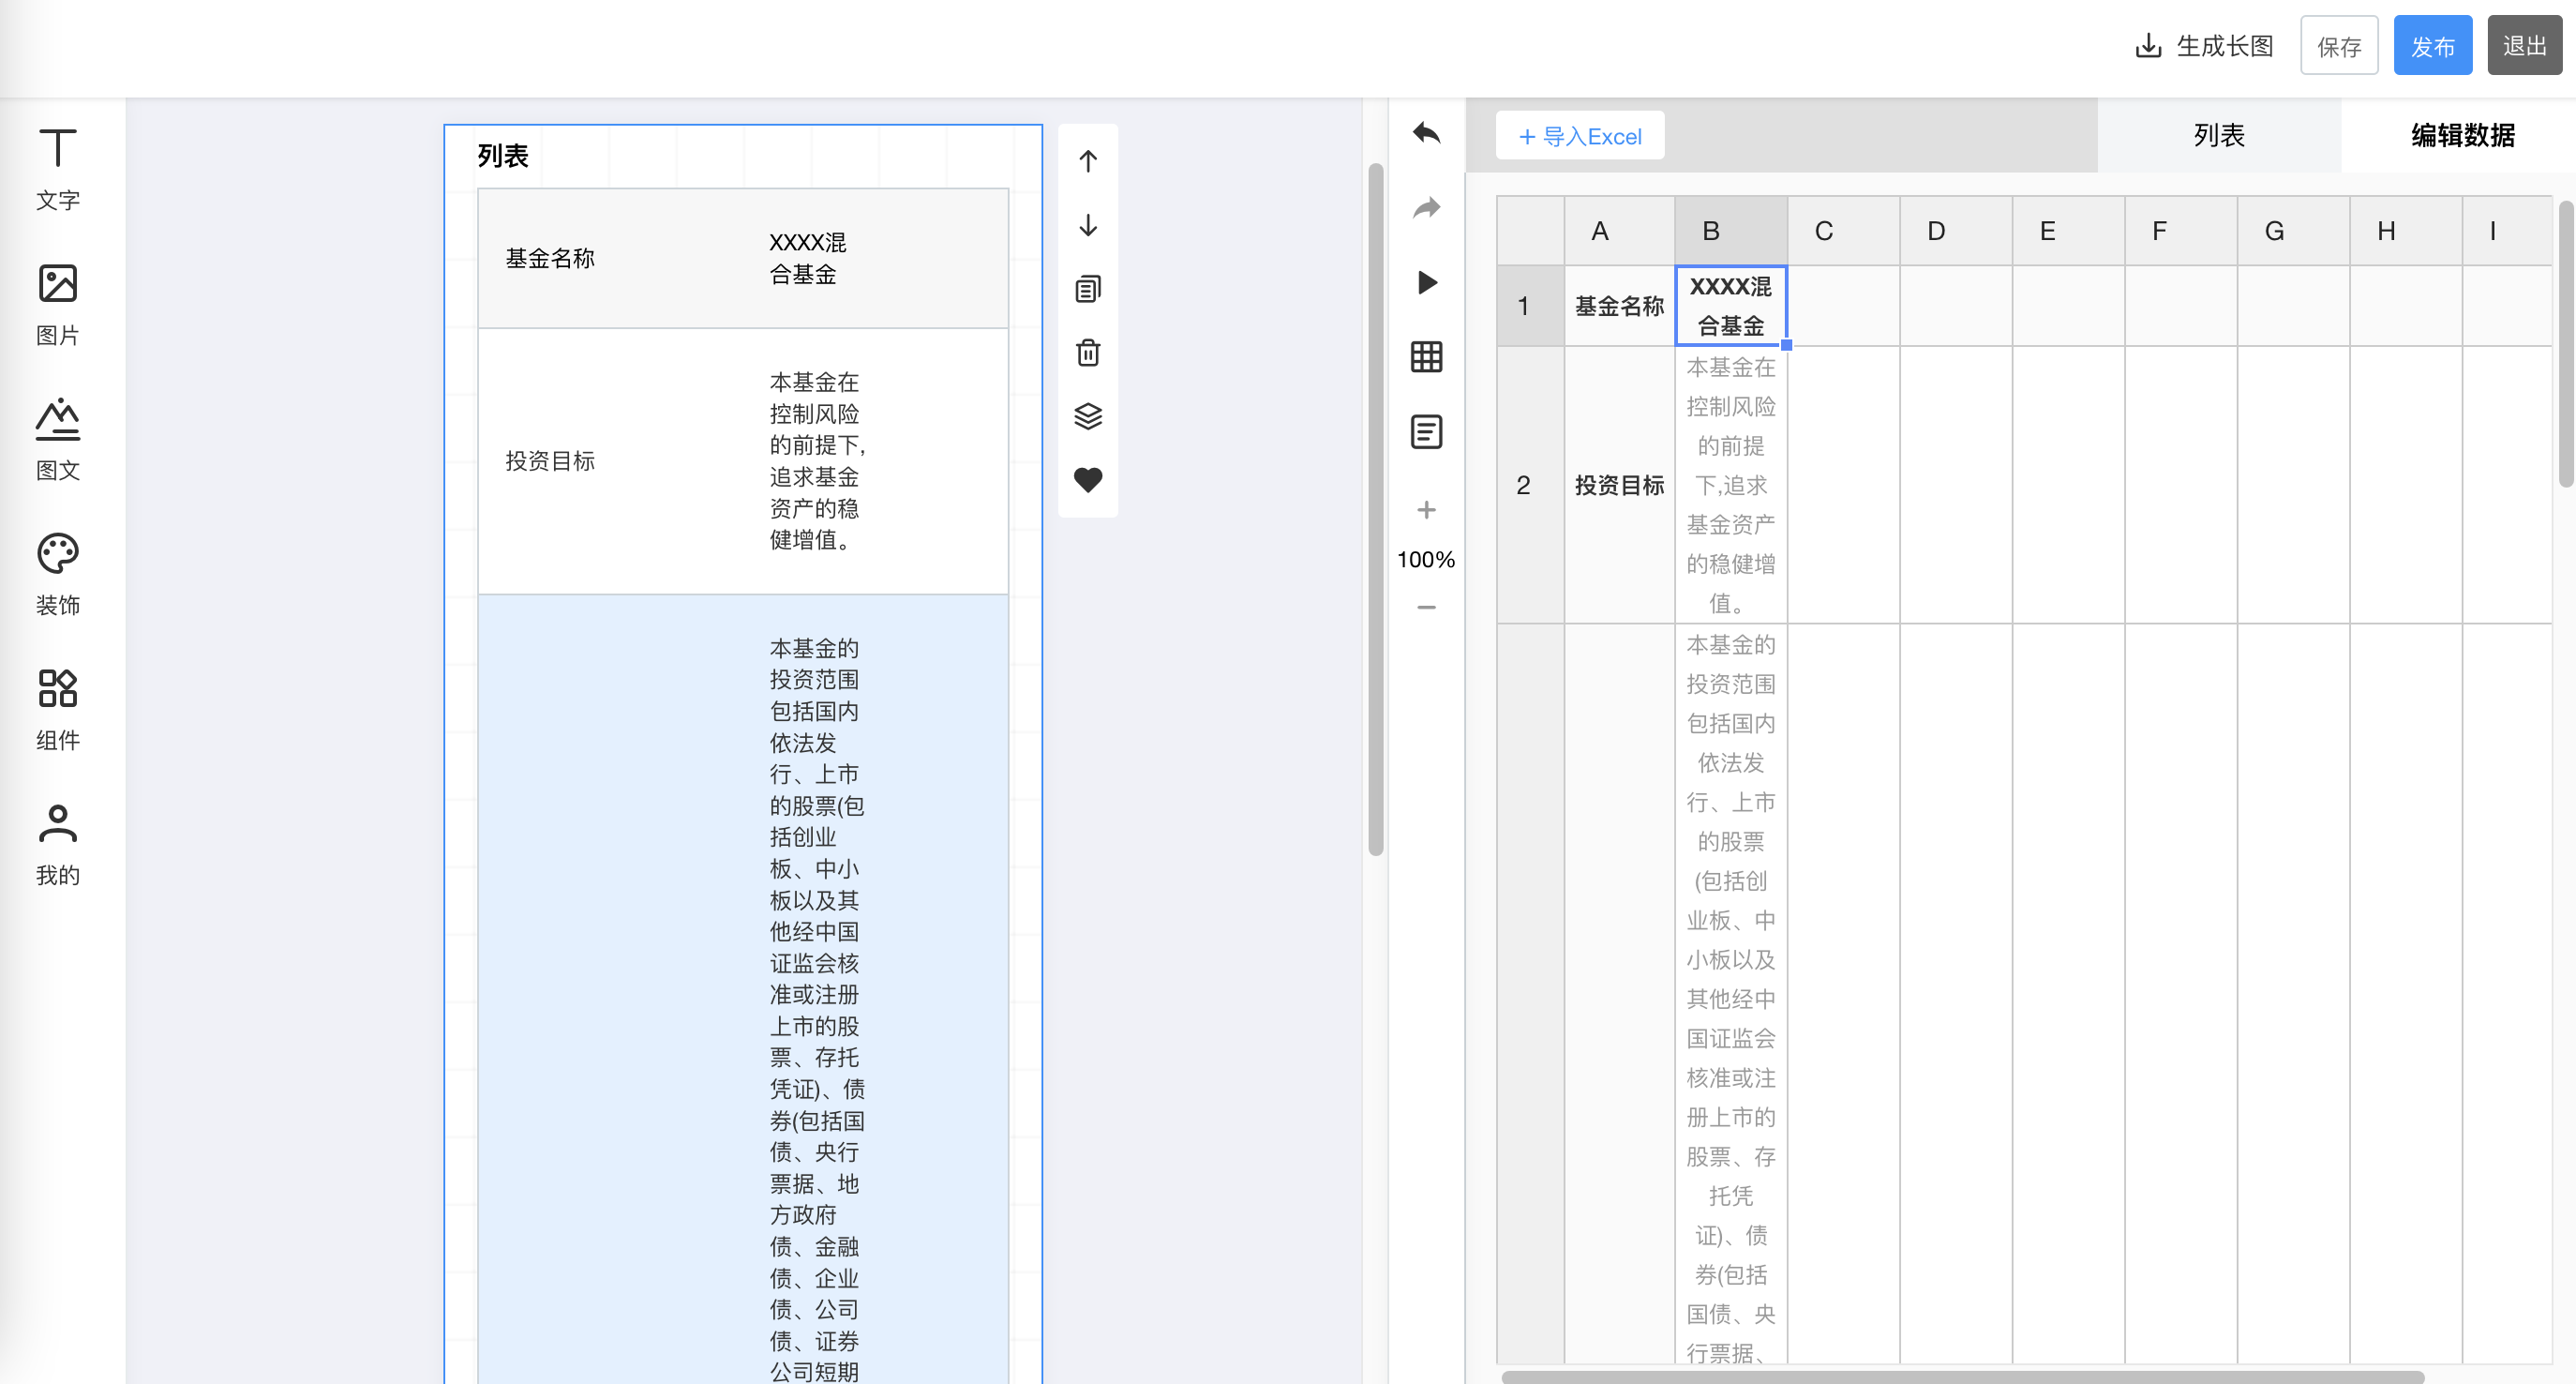
Task: Open the 我的 user panel
Action: 58,844
